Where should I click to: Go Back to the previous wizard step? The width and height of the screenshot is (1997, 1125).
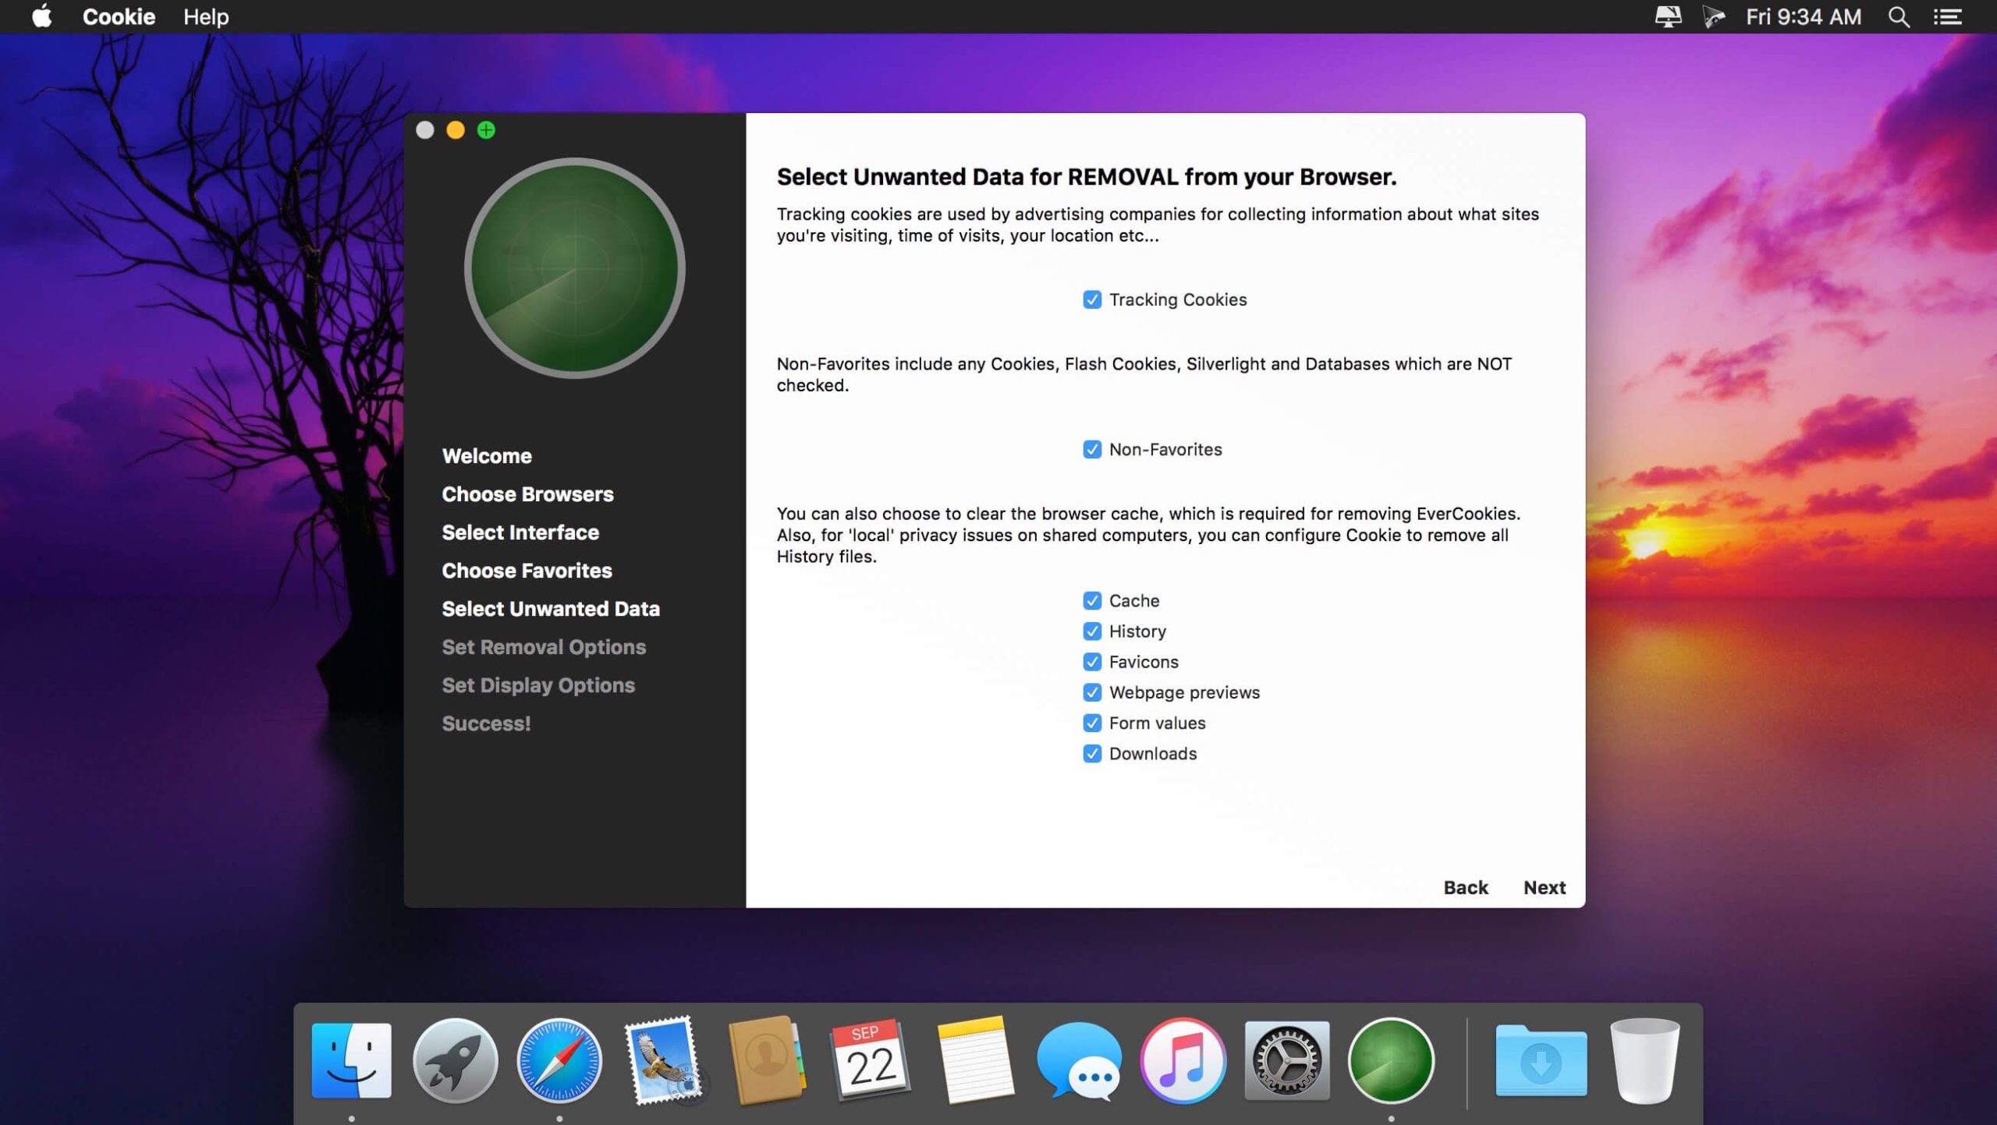pos(1466,887)
